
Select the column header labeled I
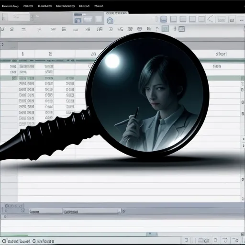pyautogui.click(x=23, y=54)
